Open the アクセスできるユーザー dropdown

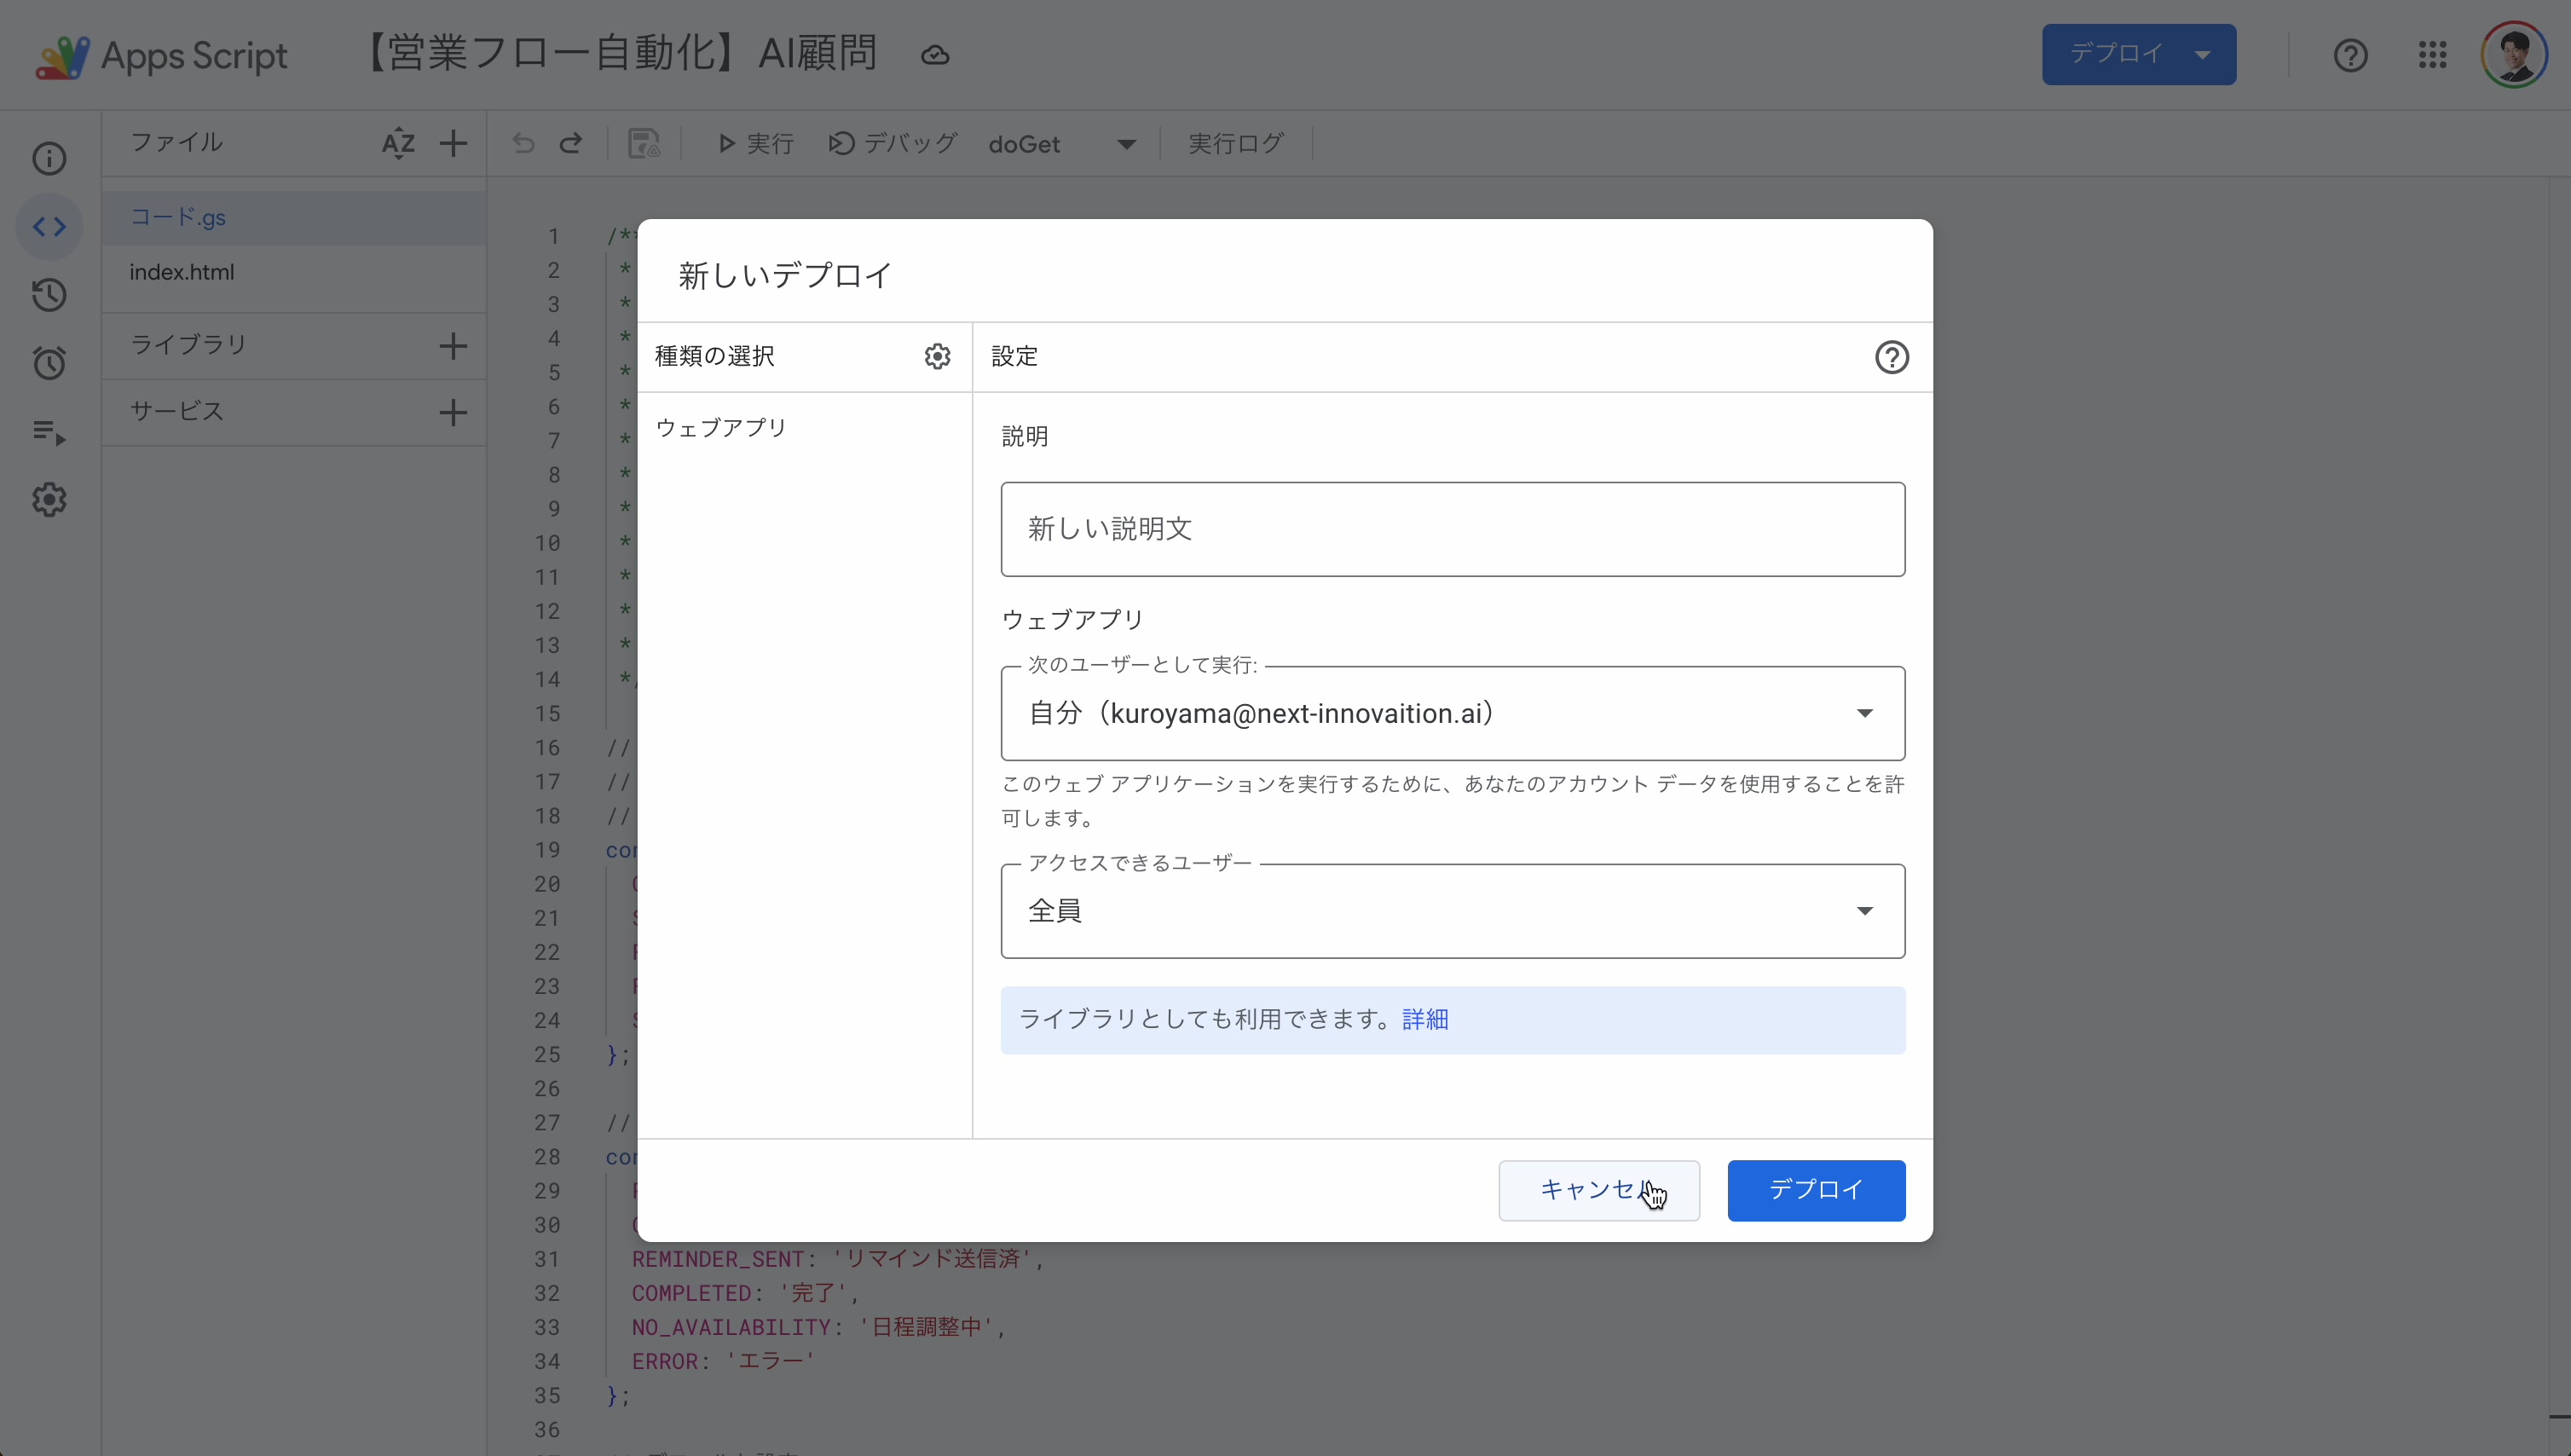point(1864,910)
